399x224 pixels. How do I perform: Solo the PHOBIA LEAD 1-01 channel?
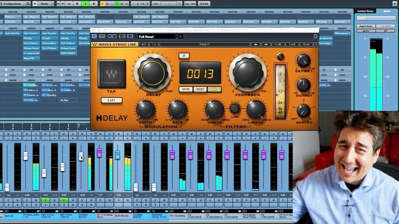(x=36, y=134)
